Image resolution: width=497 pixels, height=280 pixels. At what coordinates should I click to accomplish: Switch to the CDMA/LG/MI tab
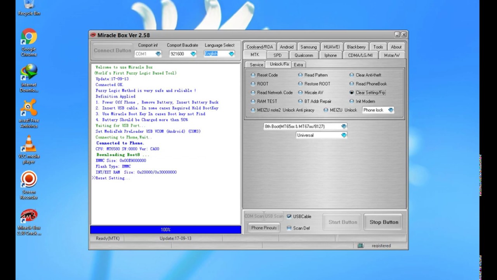(x=360, y=55)
